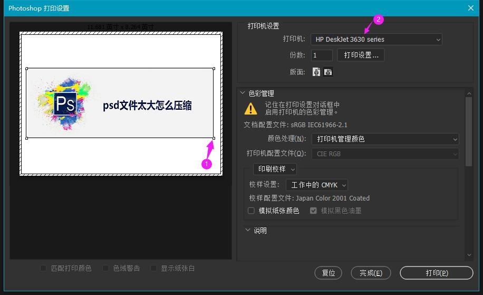Click the text 校样配置文件: Japan Color 2001 Coated

tap(310, 198)
